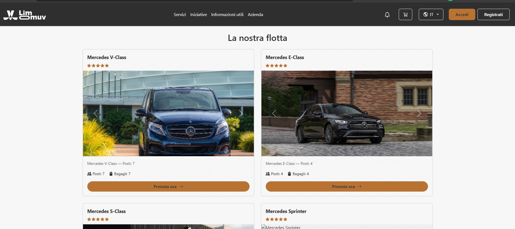Click the Registrati button
Screen dimensions: 515x229
[x=493, y=14]
